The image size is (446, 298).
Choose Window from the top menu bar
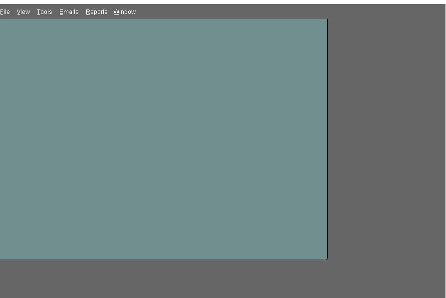(125, 12)
